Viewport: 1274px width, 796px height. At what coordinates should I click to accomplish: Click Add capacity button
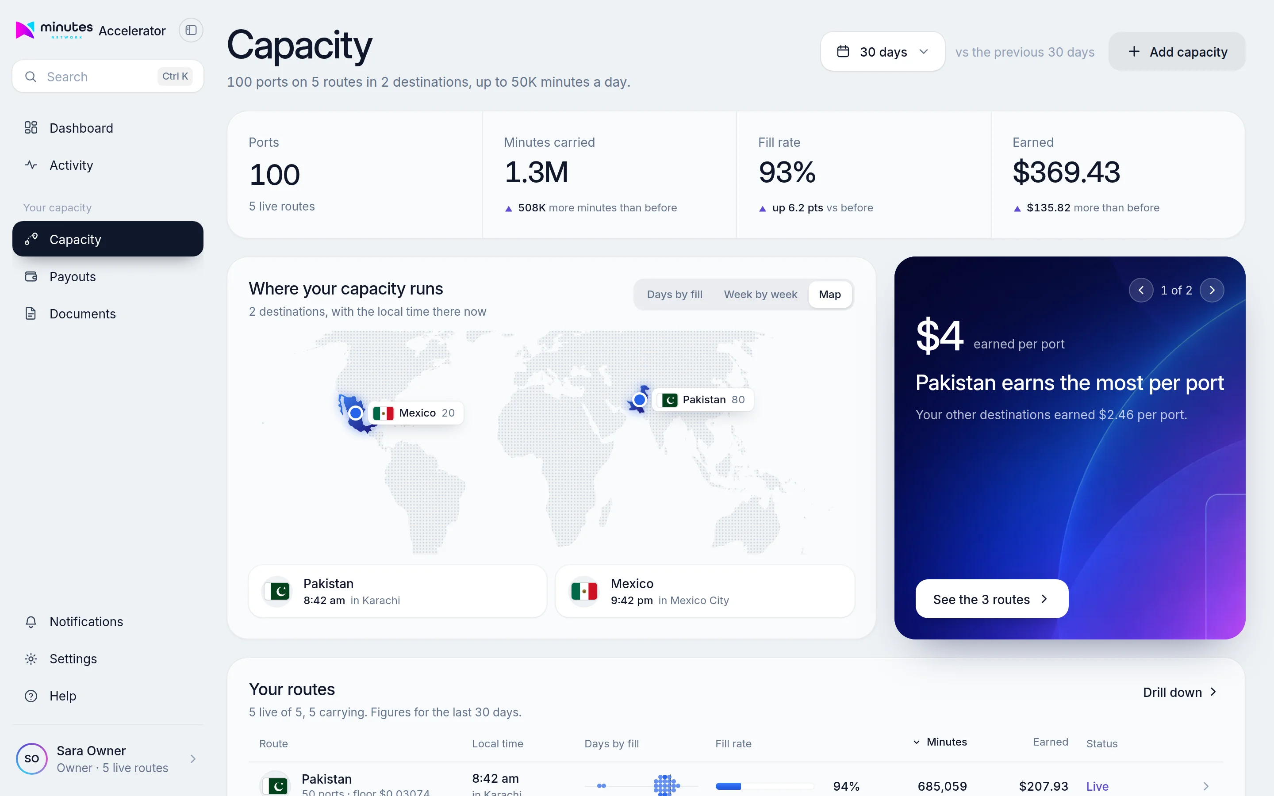tap(1177, 52)
